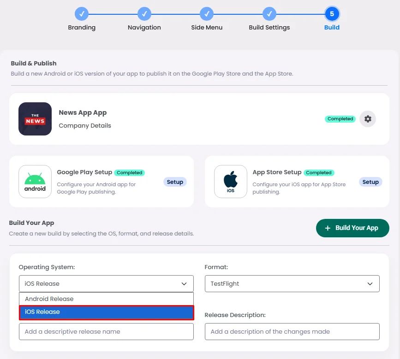
Task: Select the step 5 Build circle
Action: pyautogui.click(x=332, y=14)
